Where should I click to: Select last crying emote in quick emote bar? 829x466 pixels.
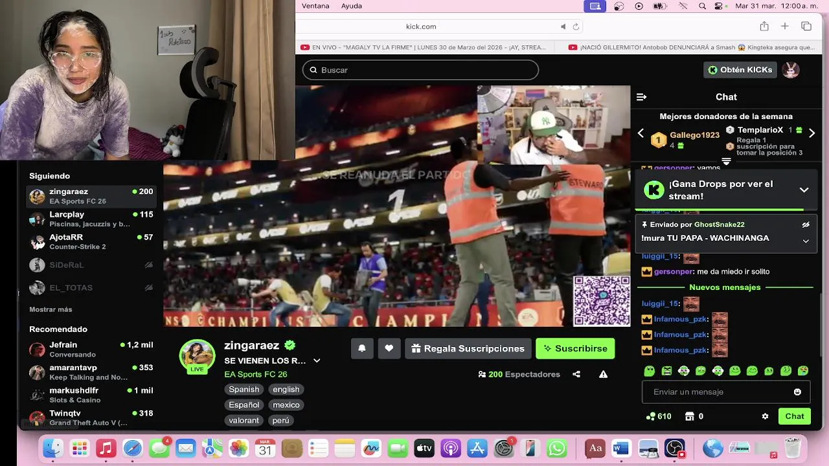803,371
